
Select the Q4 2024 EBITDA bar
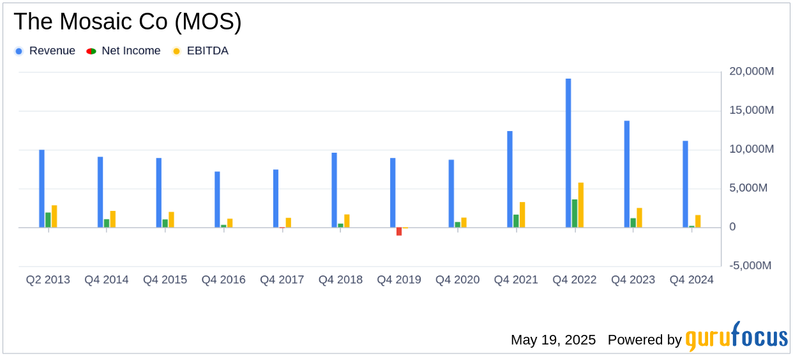click(x=698, y=221)
